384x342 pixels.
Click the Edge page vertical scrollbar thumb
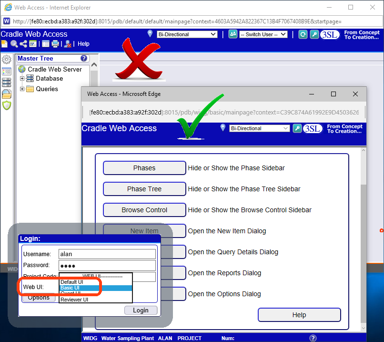(364, 254)
